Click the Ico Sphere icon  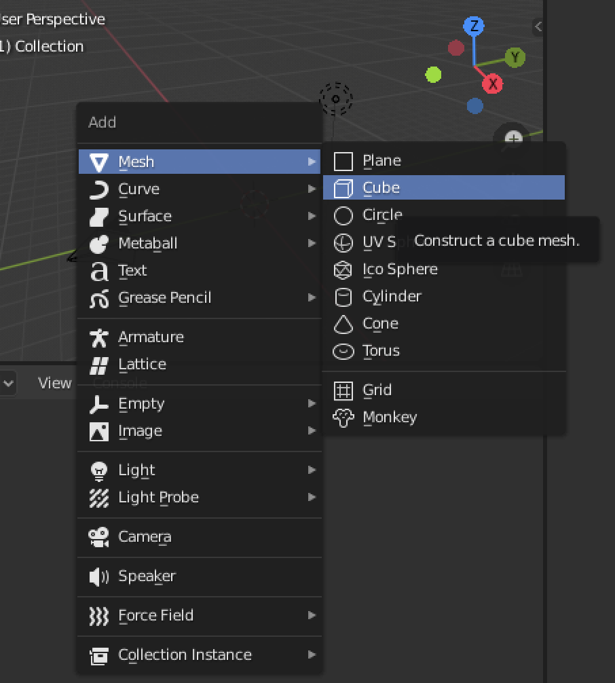tap(343, 270)
